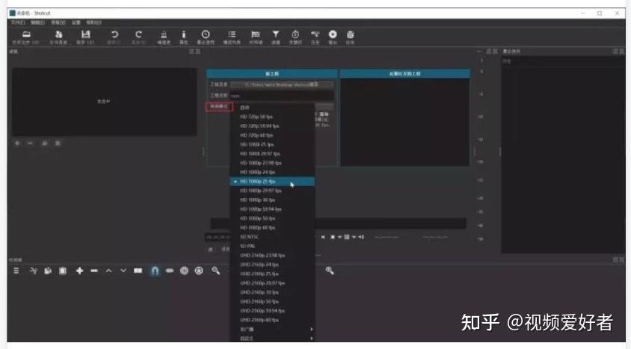This screenshot has width=631, height=349.
Task: Show the Peak Meter panel
Action: (164, 34)
